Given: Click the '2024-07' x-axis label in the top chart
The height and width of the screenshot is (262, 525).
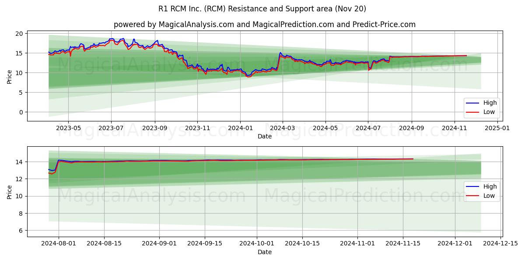Looking at the screenshot, I should tap(368, 128).
